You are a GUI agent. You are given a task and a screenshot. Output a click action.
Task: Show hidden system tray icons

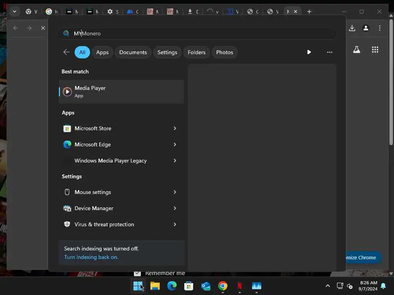[328, 286]
